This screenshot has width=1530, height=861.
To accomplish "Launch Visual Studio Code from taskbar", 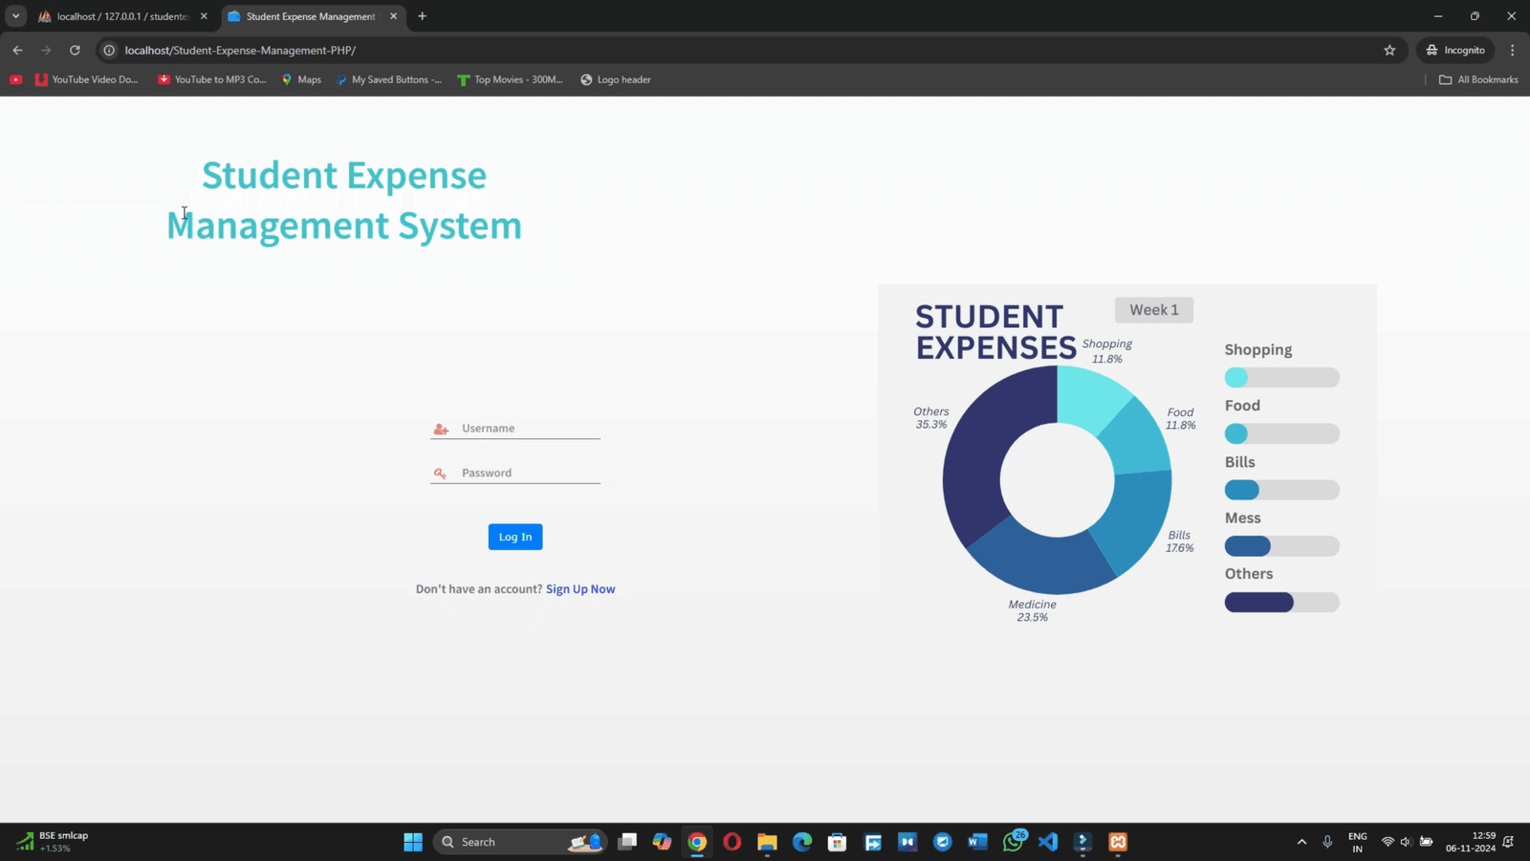I will [1047, 842].
